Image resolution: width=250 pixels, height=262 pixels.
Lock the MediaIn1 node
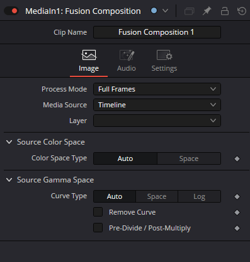point(225,11)
